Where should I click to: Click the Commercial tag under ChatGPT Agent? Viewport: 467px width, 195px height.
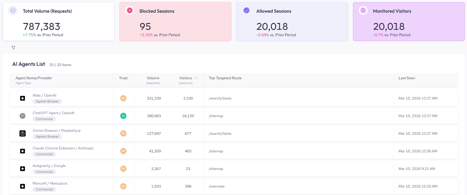click(44, 119)
